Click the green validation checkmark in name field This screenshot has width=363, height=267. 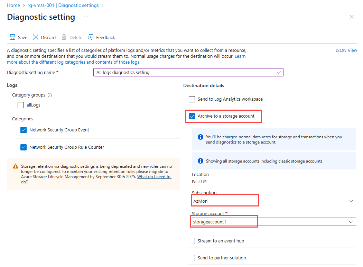pyautogui.click(x=279, y=72)
